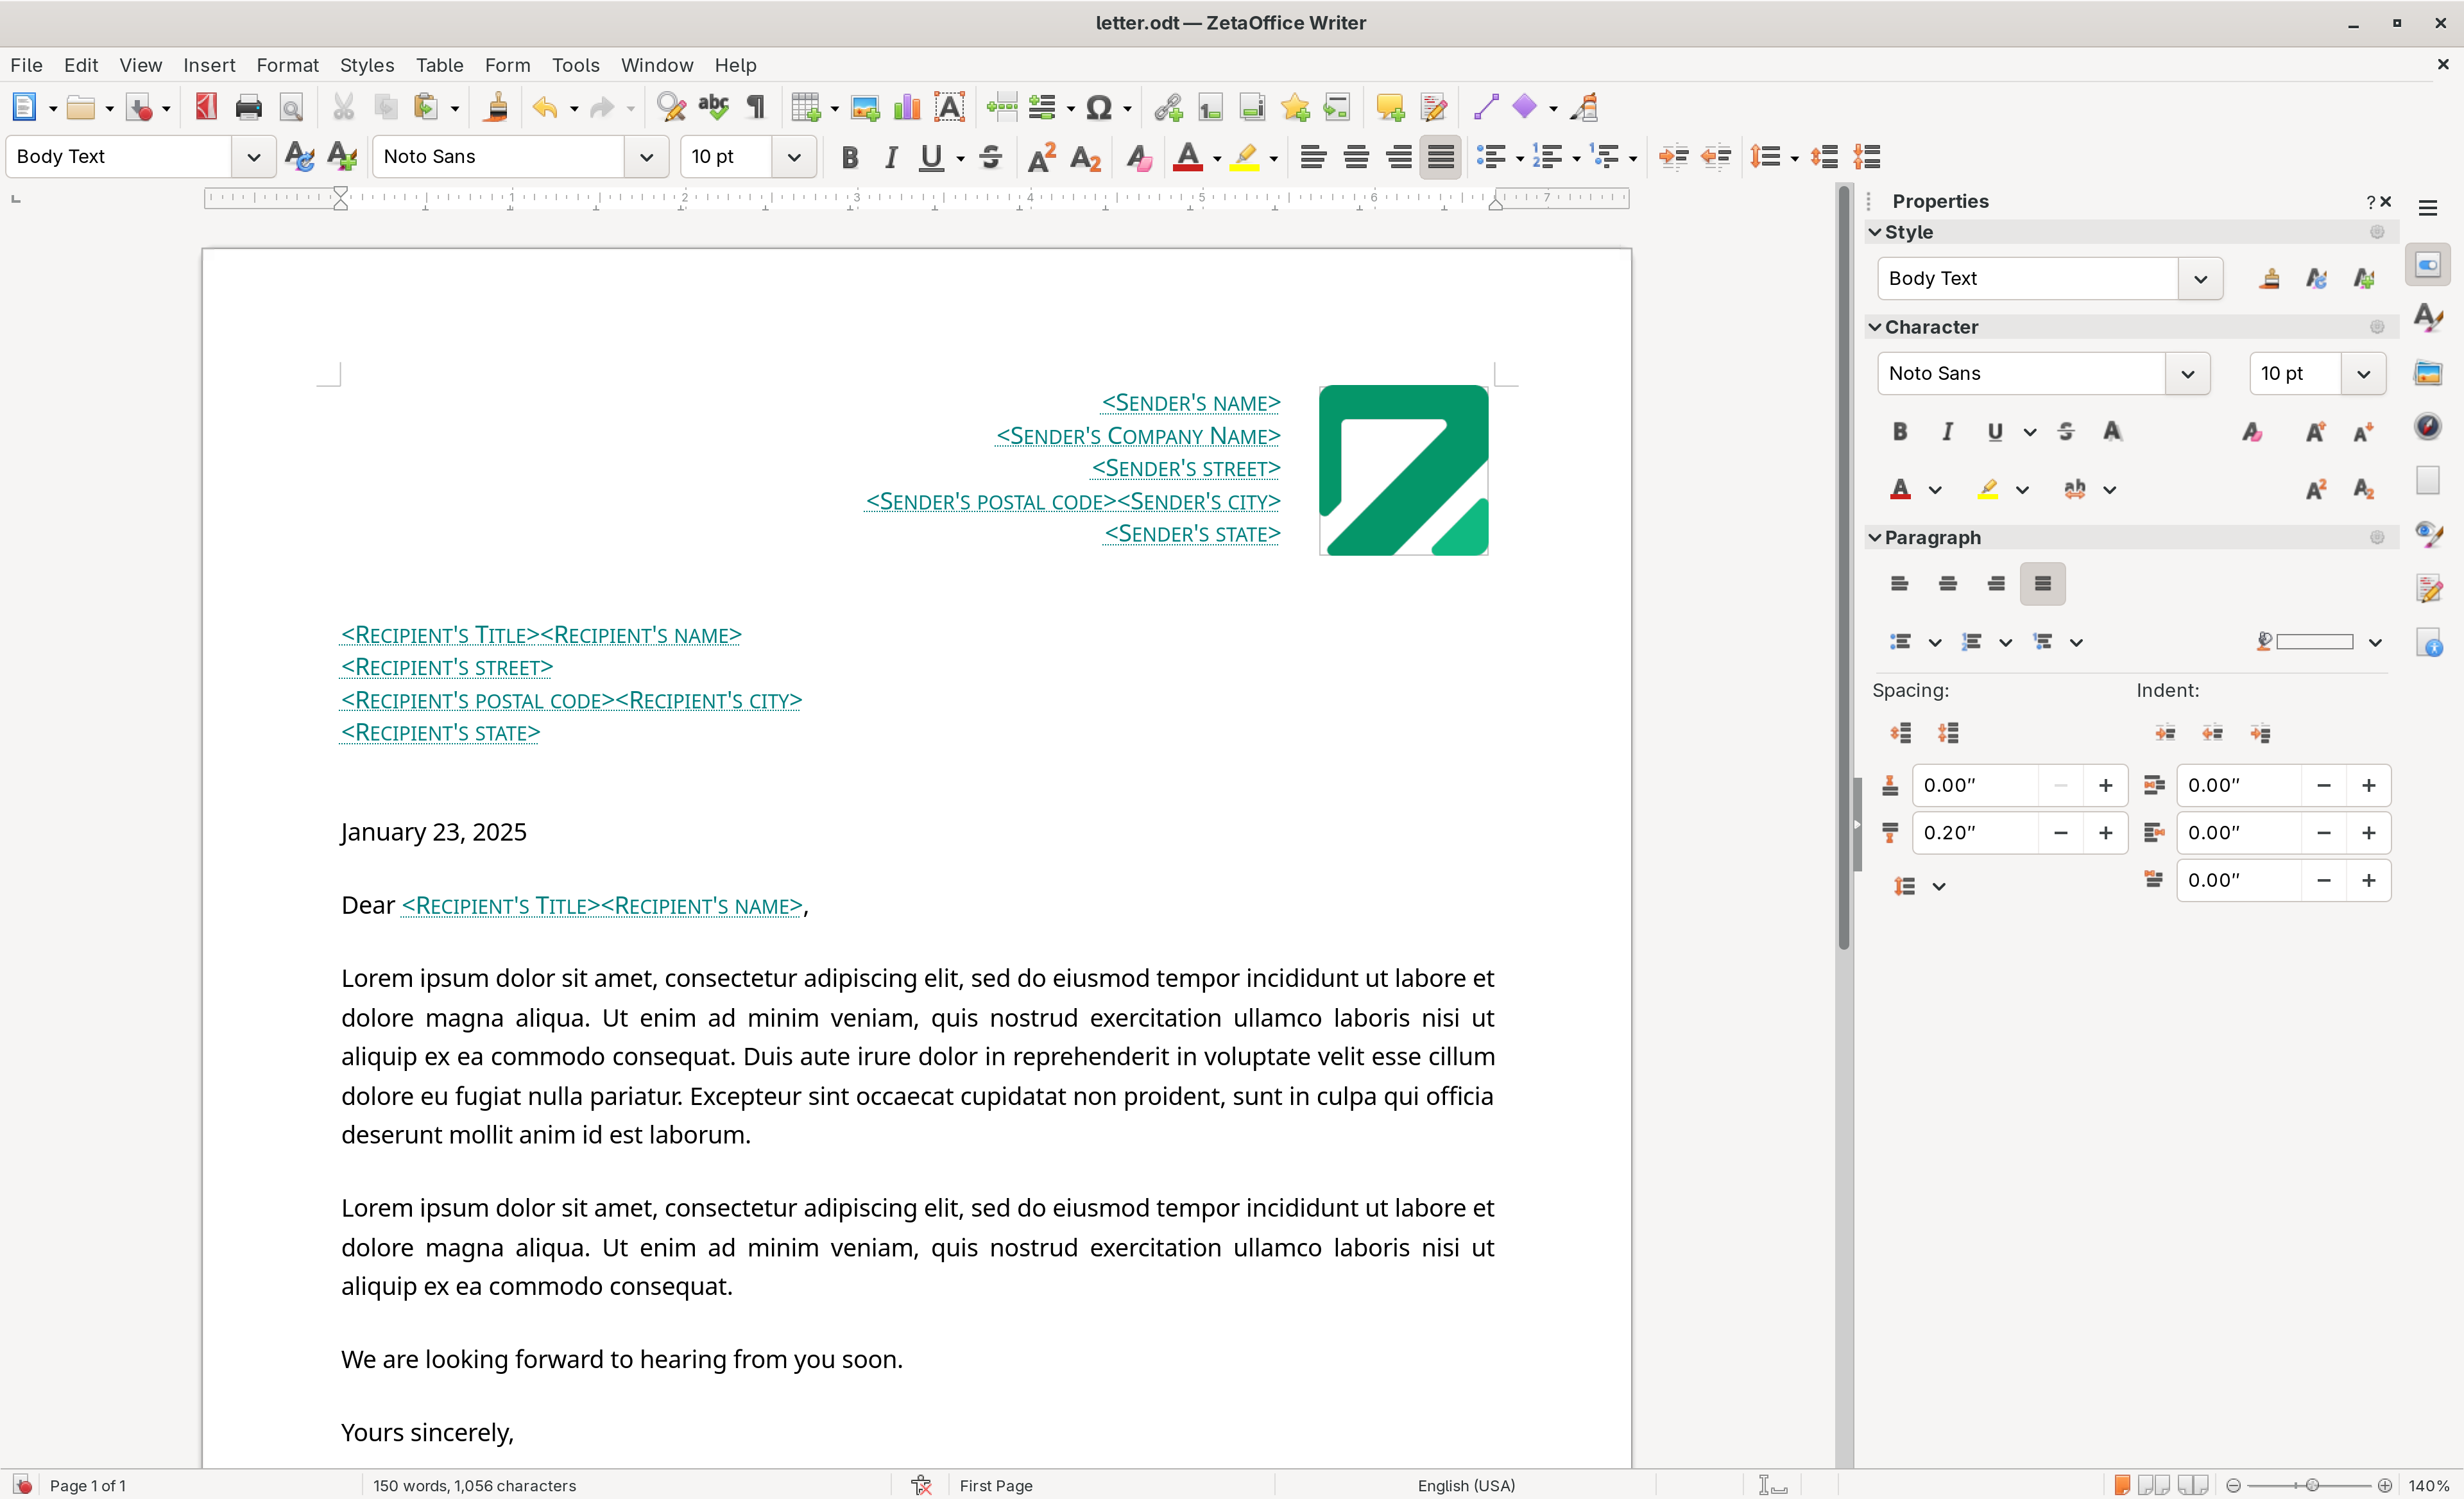Open the Format menu
The height and width of the screenshot is (1499, 2464).
coord(287,65)
